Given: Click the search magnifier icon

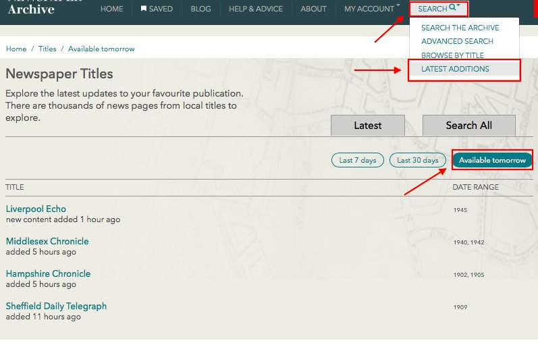Looking at the screenshot, I should coord(452,7).
